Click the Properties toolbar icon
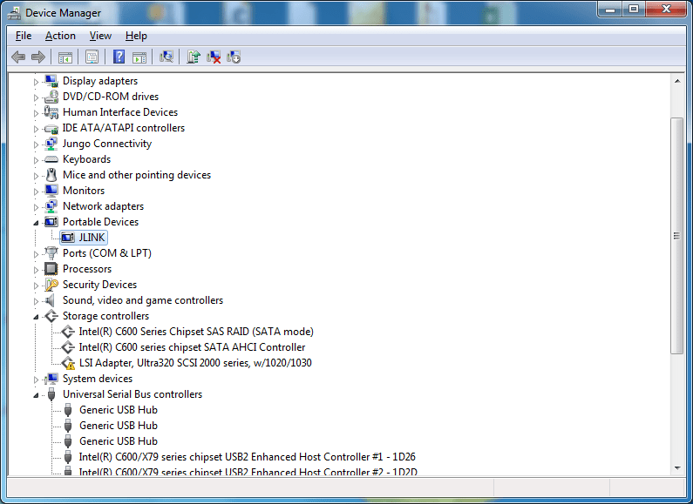This screenshot has height=504, width=693. click(92, 57)
